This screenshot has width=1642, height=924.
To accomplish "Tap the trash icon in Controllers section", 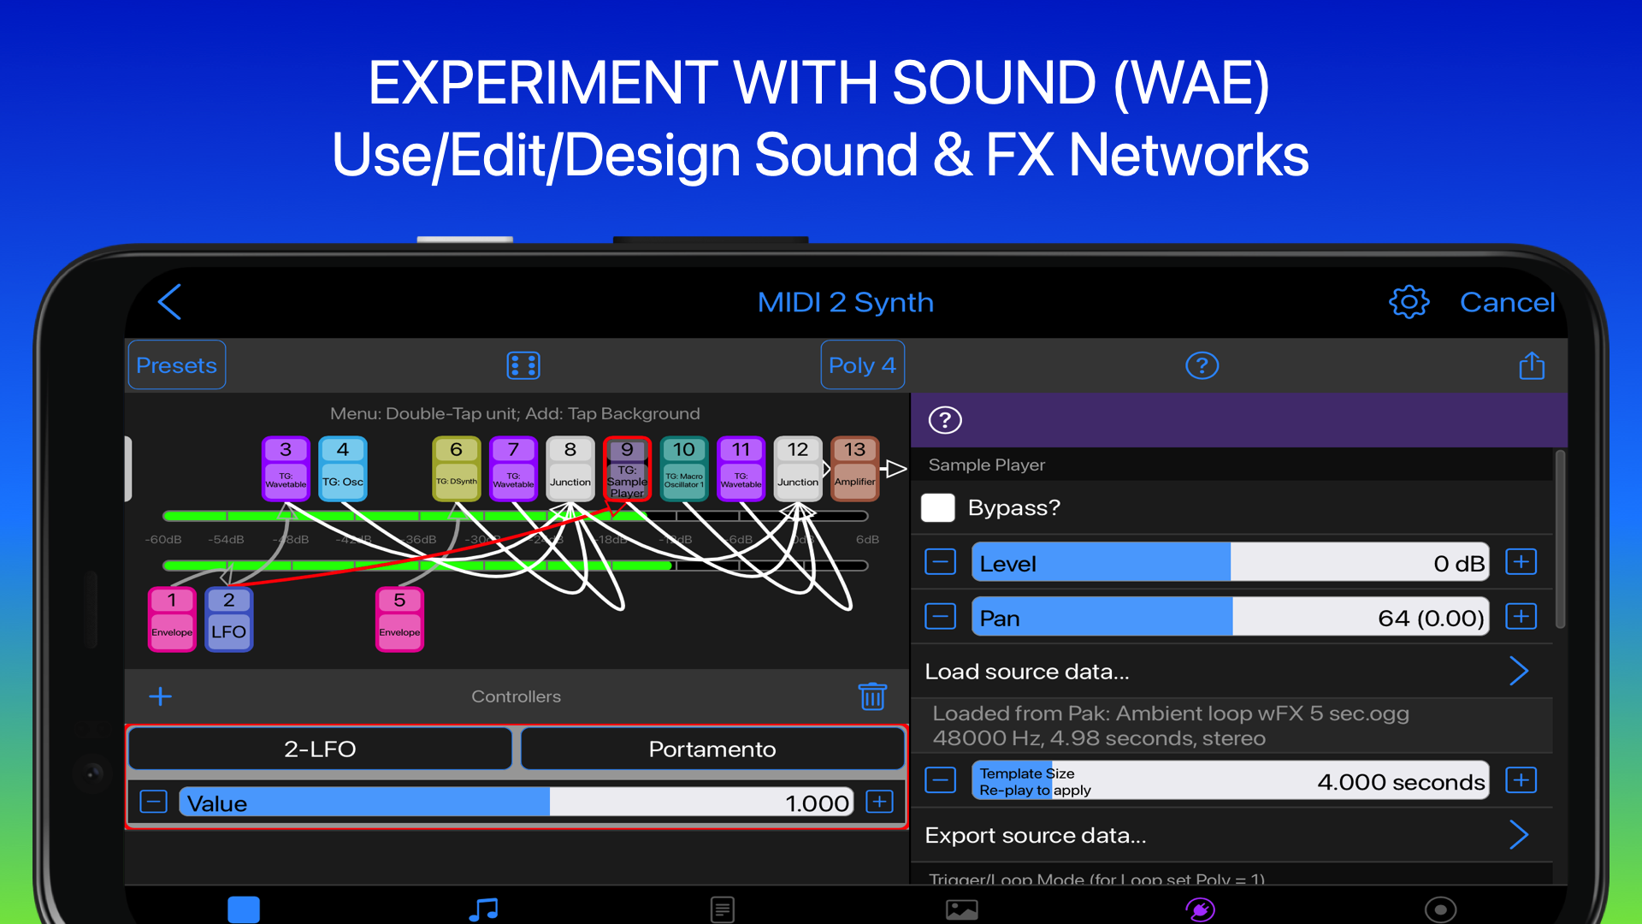I will pos(873,696).
